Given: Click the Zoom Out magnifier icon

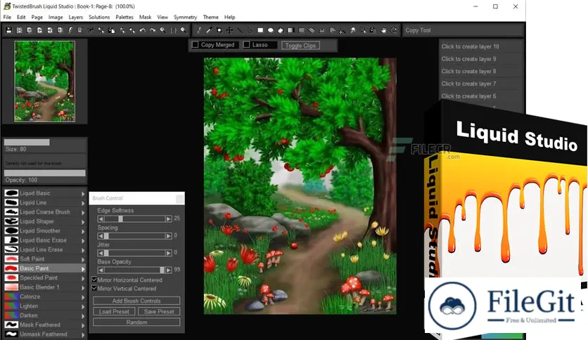Looking at the screenshot, I should [x=184, y=30].
